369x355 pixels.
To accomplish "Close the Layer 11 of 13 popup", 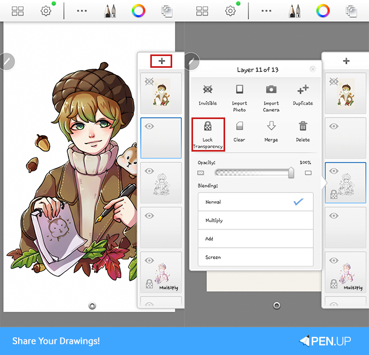I will pyautogui.click(x=313, y=69).
